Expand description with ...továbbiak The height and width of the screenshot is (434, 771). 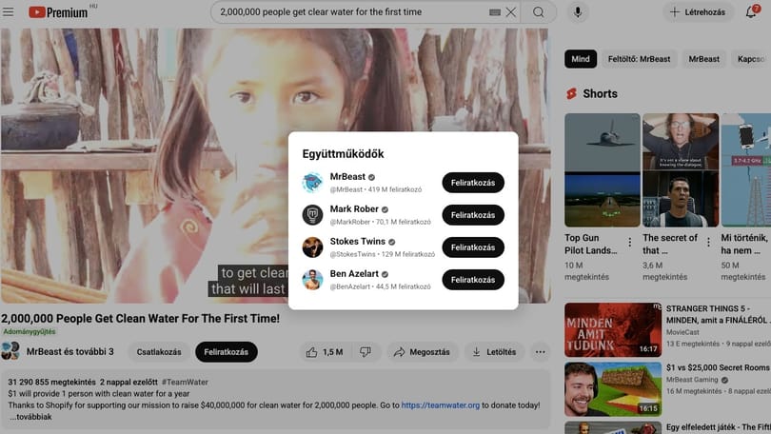[x=30, y=417]
